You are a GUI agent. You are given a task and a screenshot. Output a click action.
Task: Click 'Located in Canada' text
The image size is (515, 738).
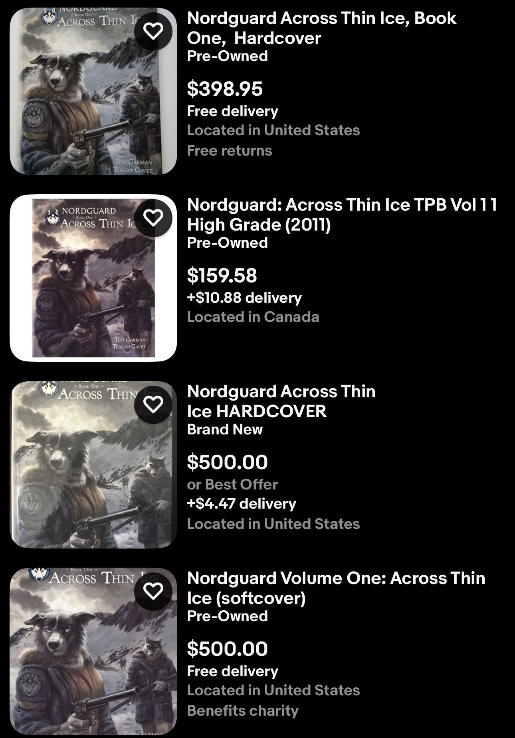(253, 317)
